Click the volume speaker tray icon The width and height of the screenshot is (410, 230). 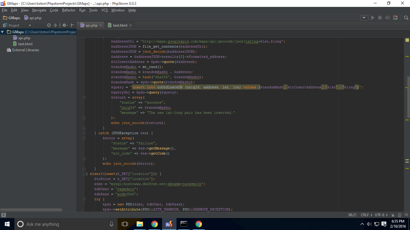pos(369,224)
